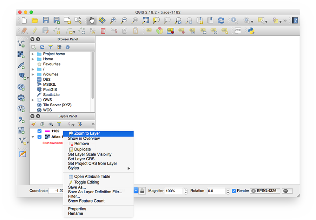This screenshot has height=220, width=316.
Task: Click Browser Panel info properties icon
Action: pos(67,47)
